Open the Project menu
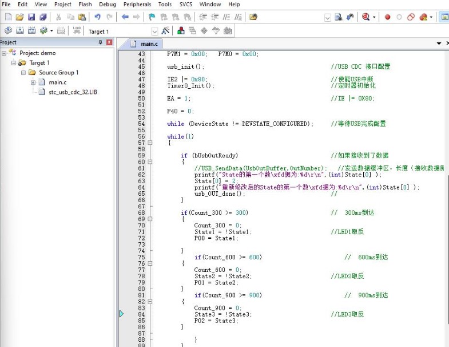This screenshot has width=449, height=347. [63, 5]
